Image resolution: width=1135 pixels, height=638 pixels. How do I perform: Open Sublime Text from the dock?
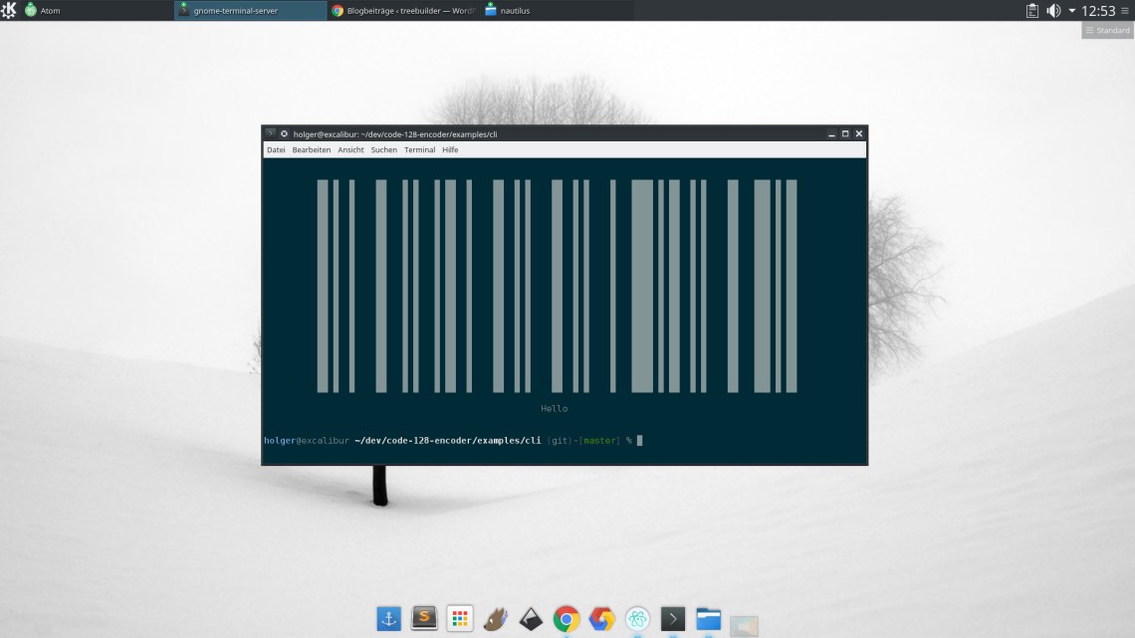(x=423, y=617)
